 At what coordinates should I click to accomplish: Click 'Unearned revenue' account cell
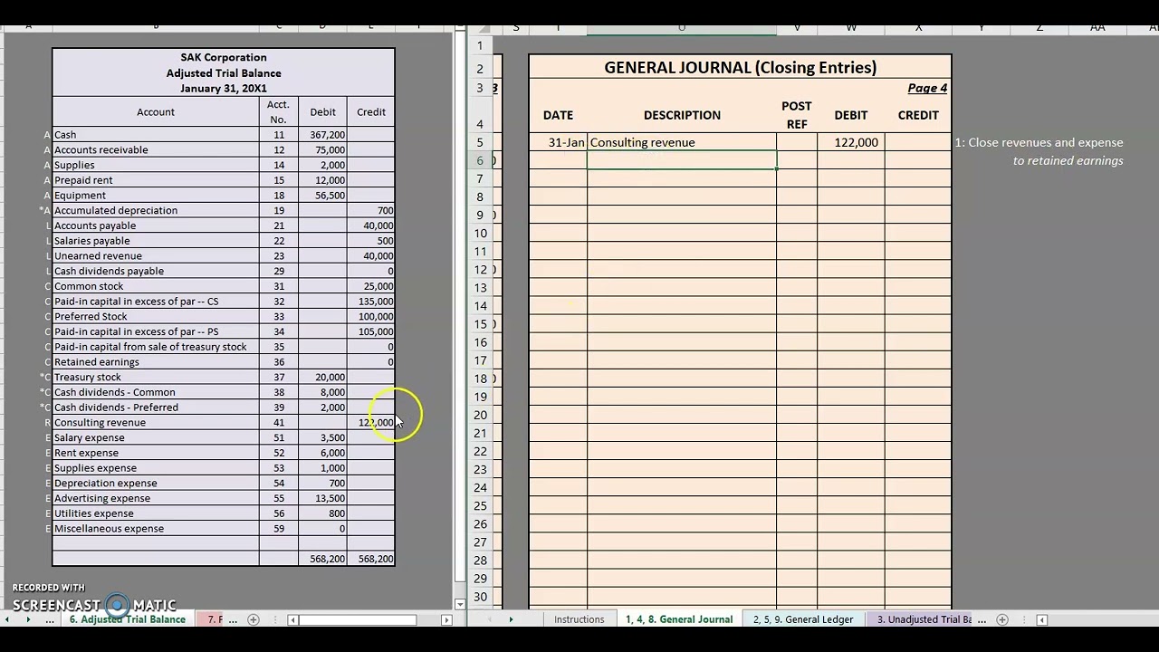tap(156, 255)
